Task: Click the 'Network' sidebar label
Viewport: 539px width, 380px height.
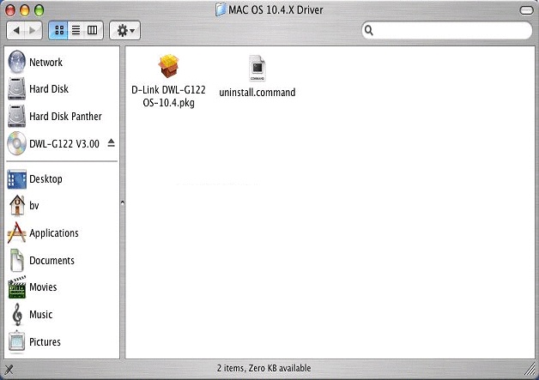Action: click(45, 62)
